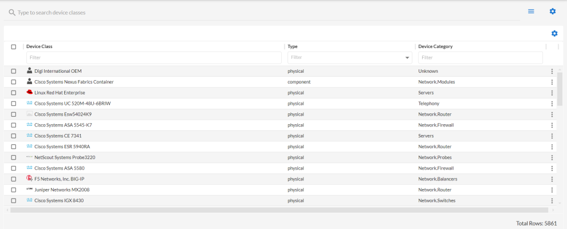Click the 'Network.Probes' category cell
This screenshot has width=567, height=229.
[435, 157]
